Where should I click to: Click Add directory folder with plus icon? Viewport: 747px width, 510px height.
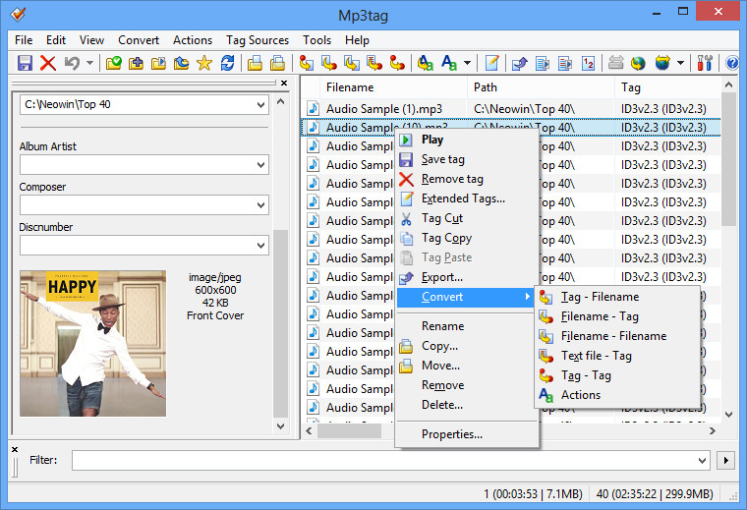136,63
